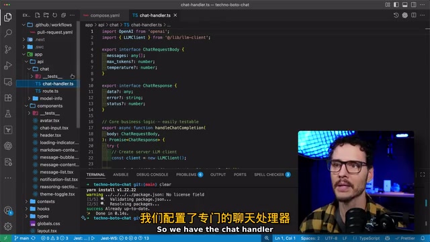Click the ChatGPT icon in the editor toolbar
The image size is (430, 242).
point(404,15)
